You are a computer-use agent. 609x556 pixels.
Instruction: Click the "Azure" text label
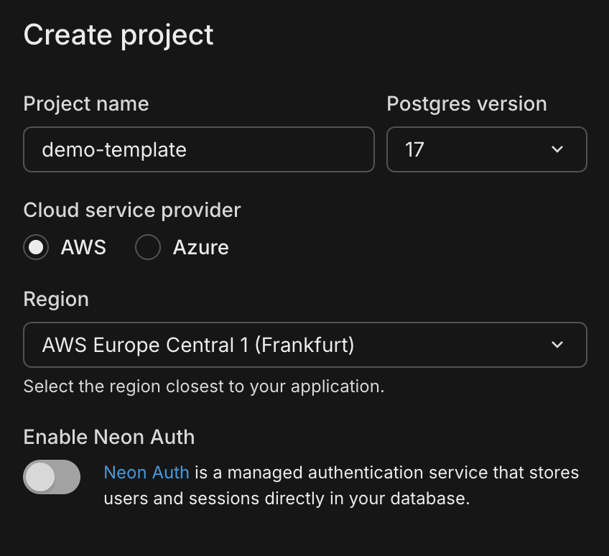pyautogui.click(x=201, y=248)
